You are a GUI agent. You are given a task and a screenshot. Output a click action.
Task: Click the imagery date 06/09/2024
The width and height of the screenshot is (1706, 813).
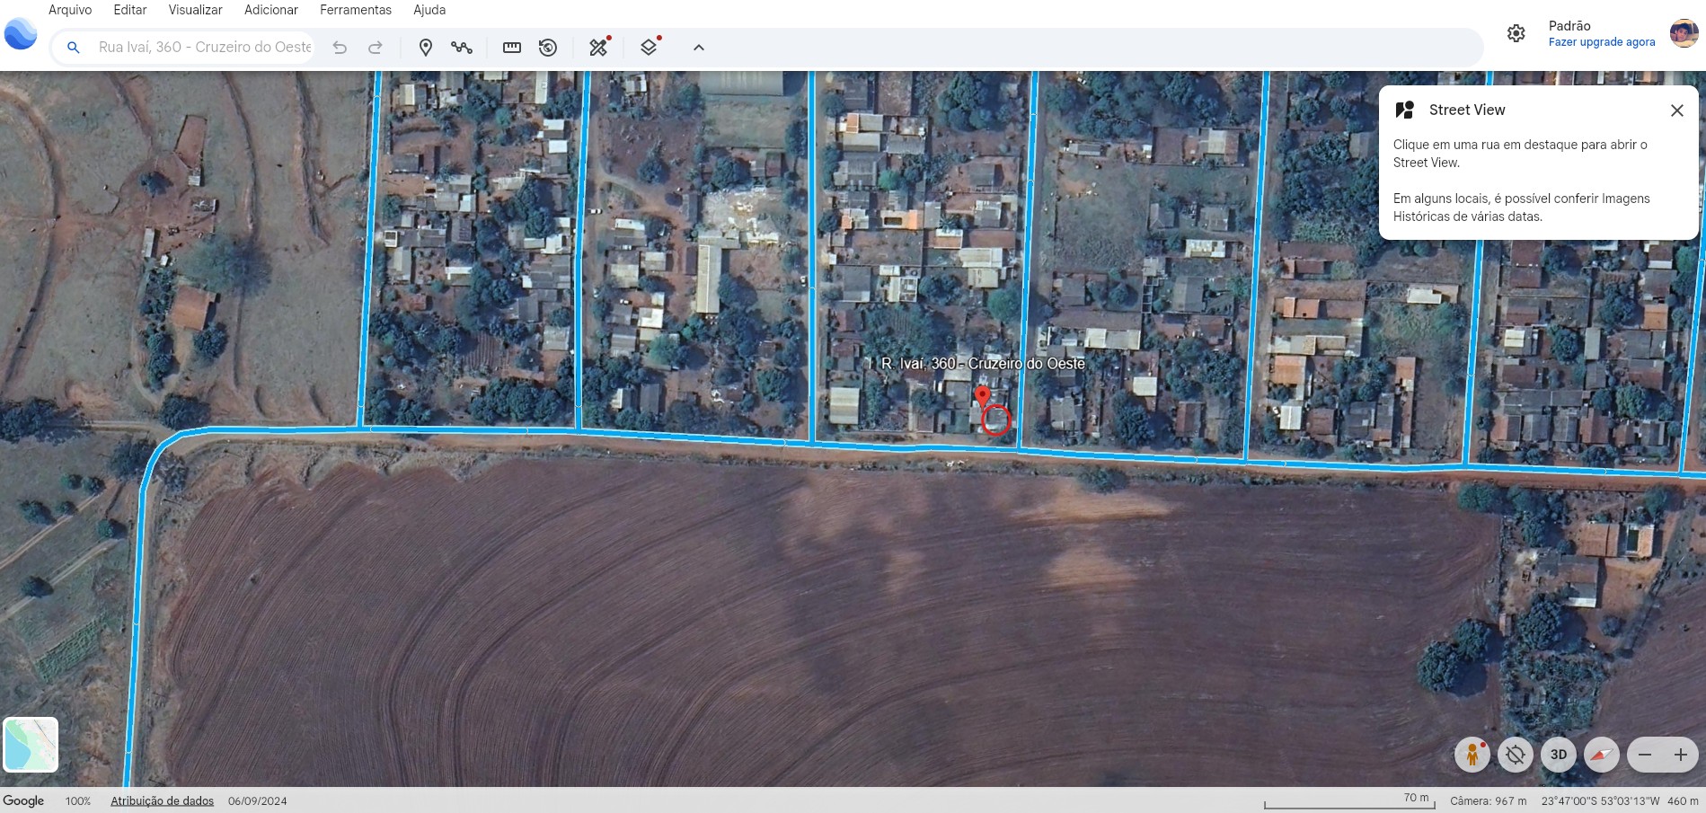258,801
